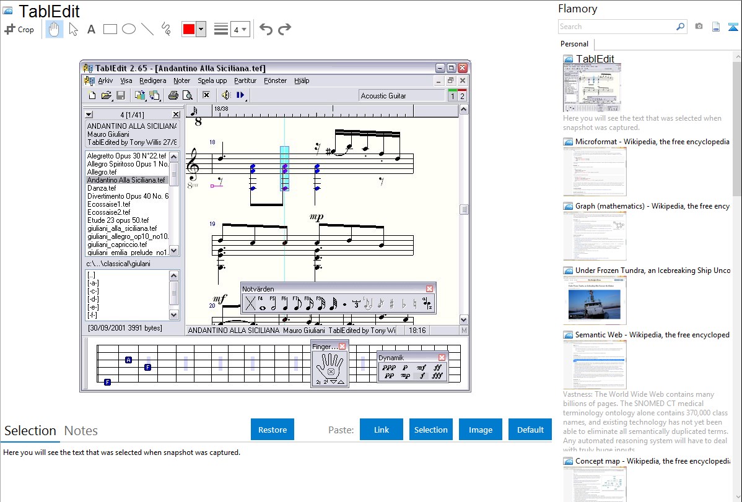Click the Image paste button
This screenshot has height=502, width=742.
pos(480,430)
